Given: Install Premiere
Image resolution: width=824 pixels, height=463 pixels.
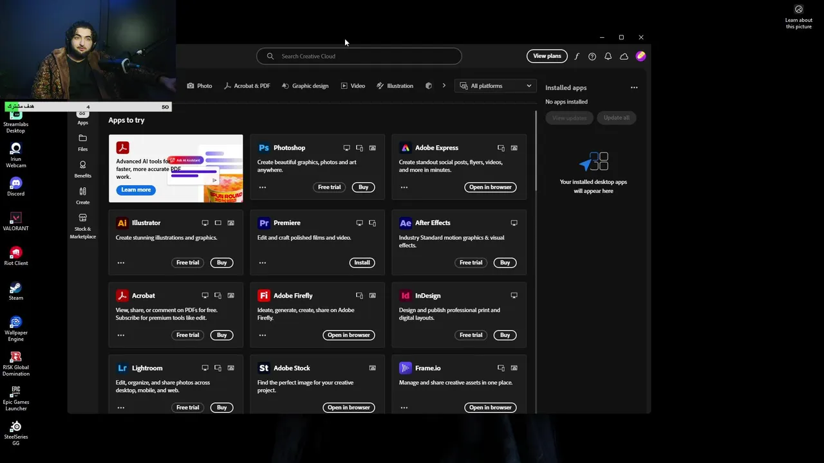Looking at the screenshot, I should point(362,262).
